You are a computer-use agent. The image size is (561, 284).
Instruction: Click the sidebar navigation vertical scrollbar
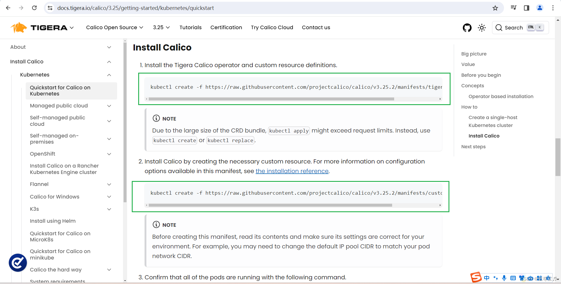pyautogui.click(x=125, y=123)
